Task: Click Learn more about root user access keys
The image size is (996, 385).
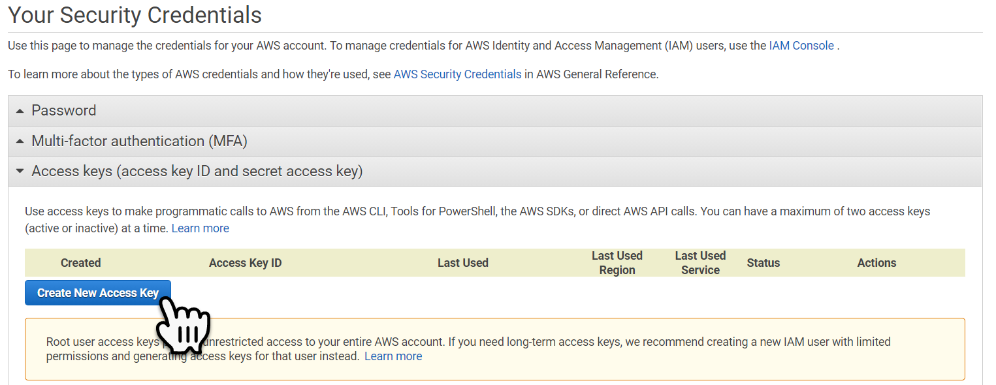Action: 393,356
